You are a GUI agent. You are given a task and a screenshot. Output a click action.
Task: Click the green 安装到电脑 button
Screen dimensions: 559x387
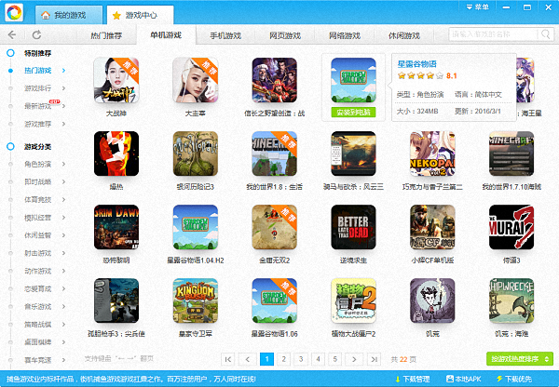tap(353, 112)
